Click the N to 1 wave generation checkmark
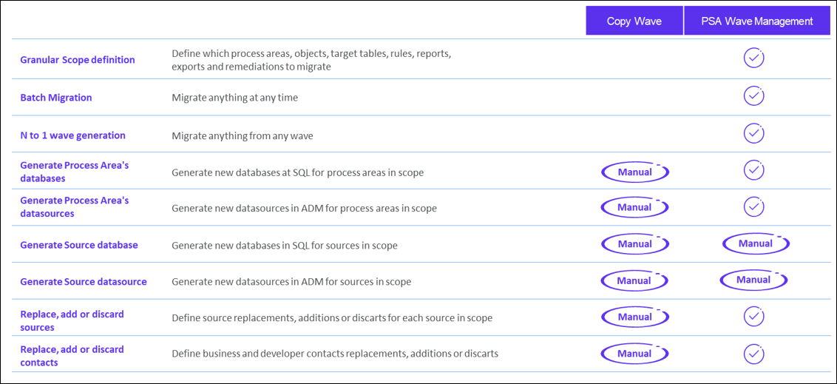 click(x=753, y=132)
